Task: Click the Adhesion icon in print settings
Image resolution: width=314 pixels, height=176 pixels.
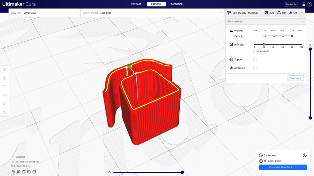Action: (231, 68)
